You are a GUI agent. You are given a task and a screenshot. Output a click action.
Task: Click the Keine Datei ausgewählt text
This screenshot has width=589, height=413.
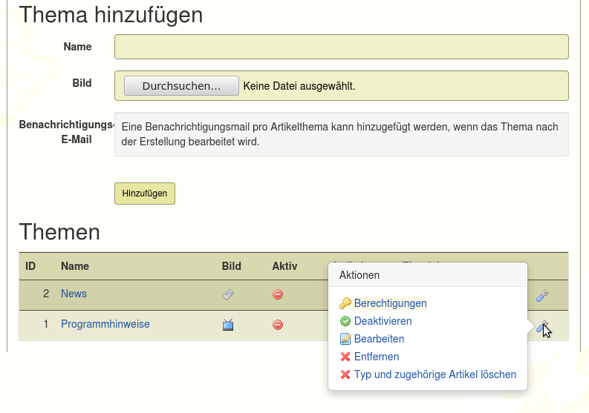[x=299, y=86]
